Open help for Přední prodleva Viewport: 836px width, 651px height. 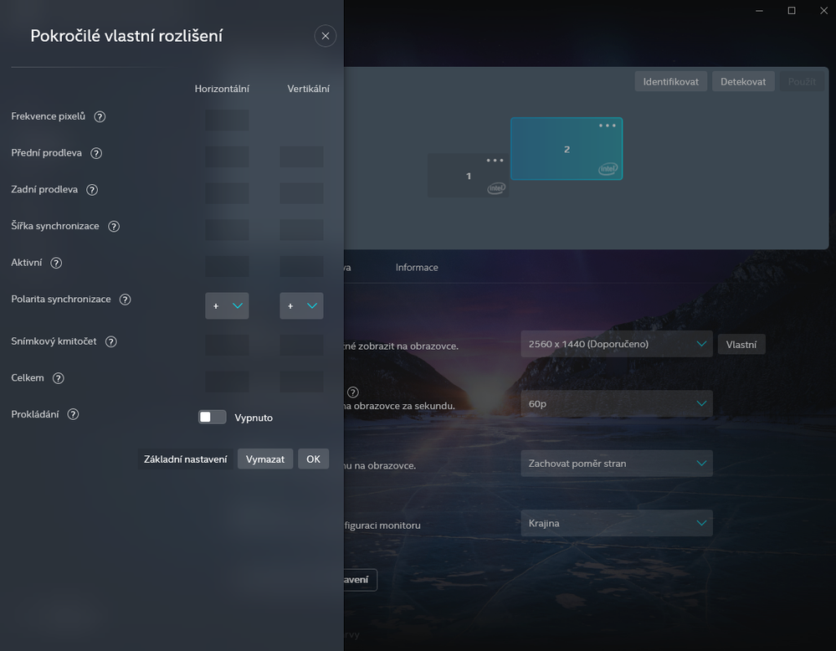pyautogui.click(x=96, y=153)
